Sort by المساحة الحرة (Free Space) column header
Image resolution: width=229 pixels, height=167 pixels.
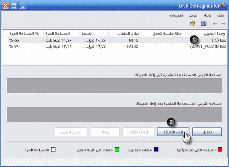pos(62,33)
